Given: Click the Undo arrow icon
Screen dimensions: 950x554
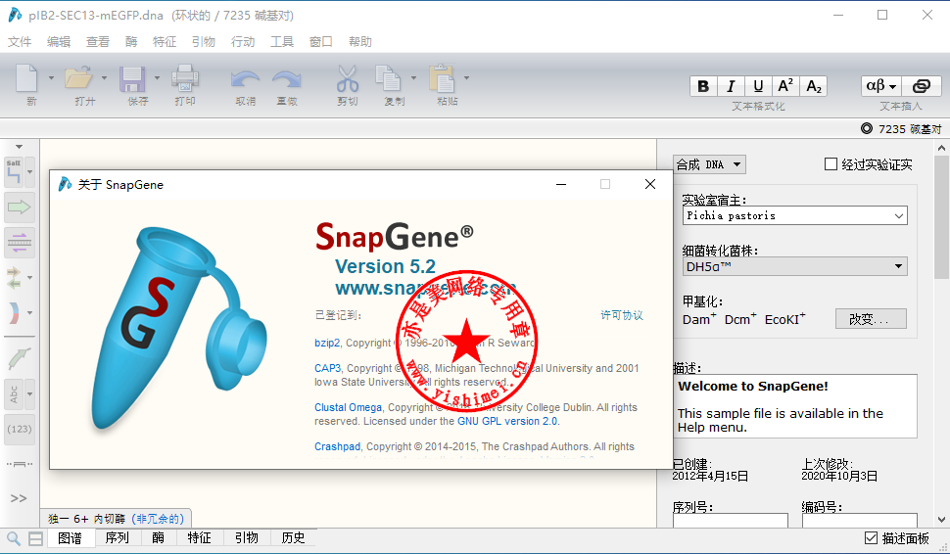Looking at the screenshot, I should point(246,79).
